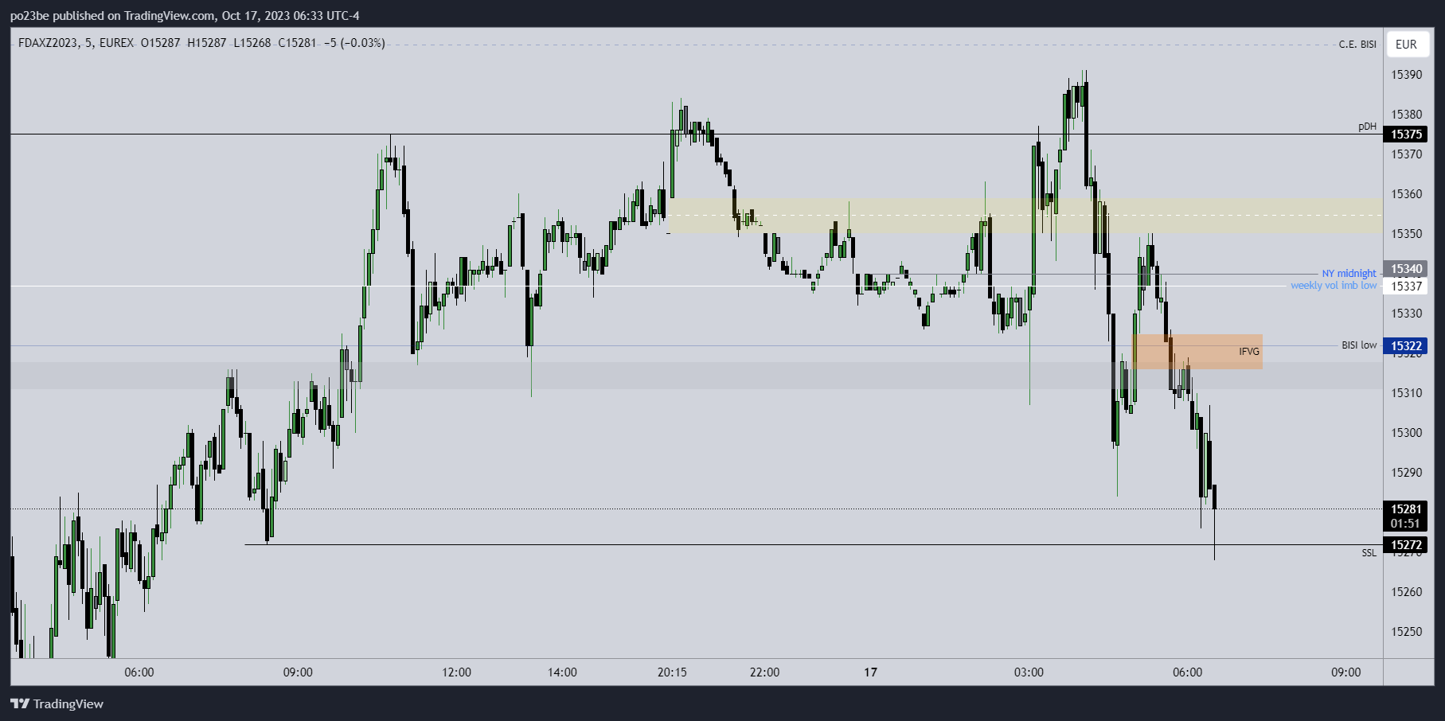Click the 03:00 time axis label
Image resolution: width=1445 pixels, height=721 pixels.
(x=1029, y=672)
